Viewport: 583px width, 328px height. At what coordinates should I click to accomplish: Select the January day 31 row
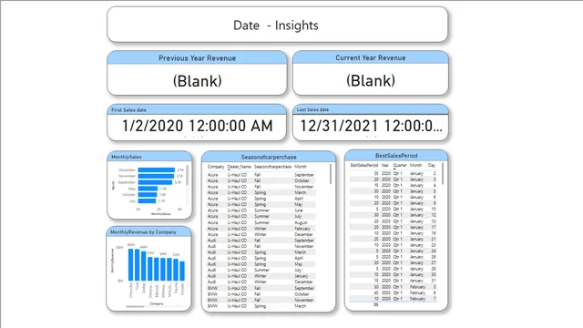393,281
